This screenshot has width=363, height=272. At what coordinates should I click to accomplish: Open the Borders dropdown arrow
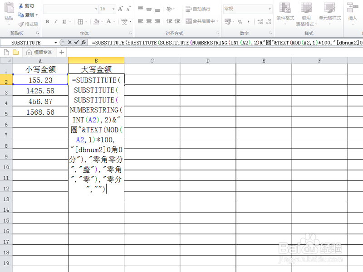point(86,21)
